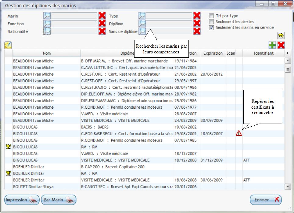Click the Diplôme search magnifier icon

pyautogui.click(x=142, y=23)
